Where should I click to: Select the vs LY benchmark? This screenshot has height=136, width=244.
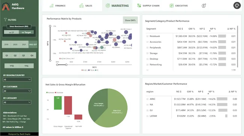click(11, 33)
